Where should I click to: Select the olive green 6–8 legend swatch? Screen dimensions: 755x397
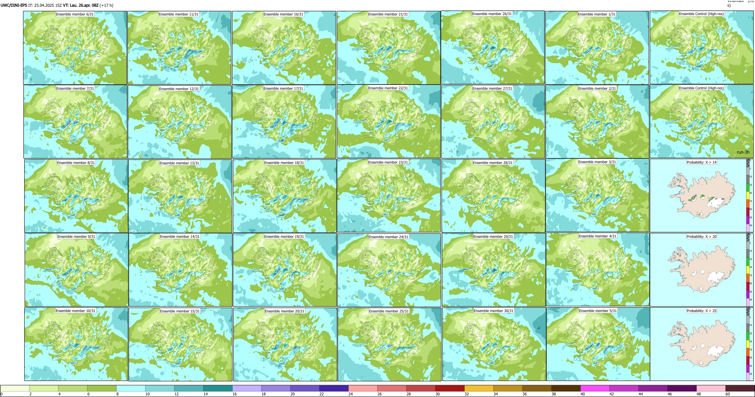(x=102, y=388)
